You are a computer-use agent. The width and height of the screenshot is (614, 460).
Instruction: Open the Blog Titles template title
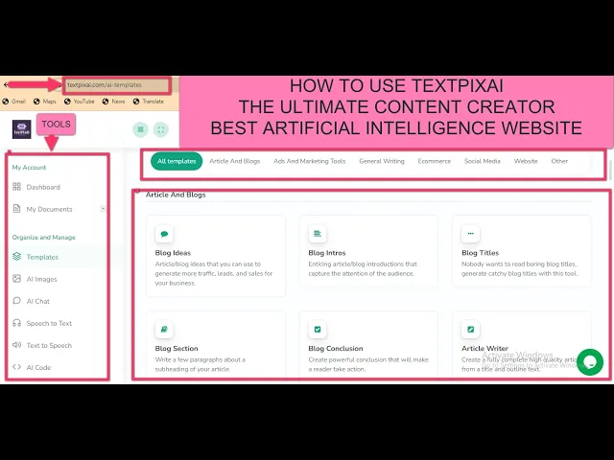click(x=480, y=253)
